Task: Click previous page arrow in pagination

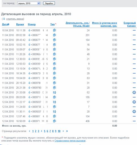Action: click(30, 131)
